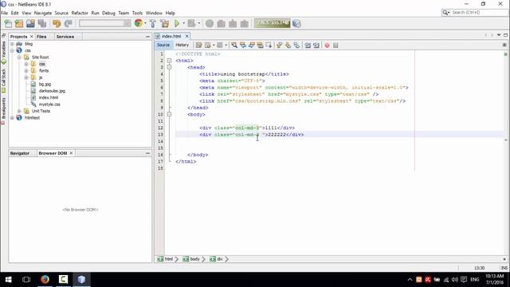Collapse the css project node
Viewport: 510px width, 287px height.
click(x=13, y=50)
